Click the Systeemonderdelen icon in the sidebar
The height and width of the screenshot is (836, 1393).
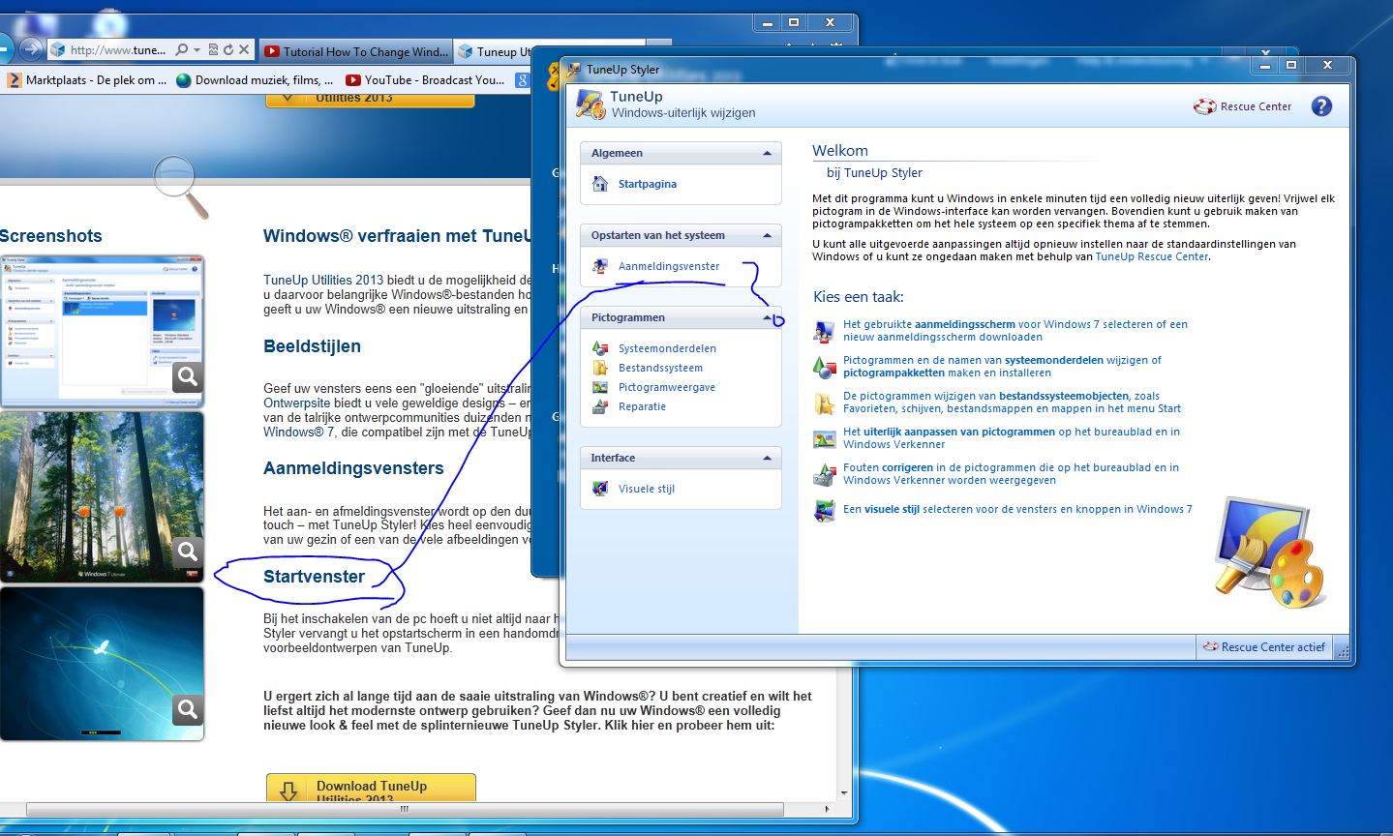click(x=600, y=348)
